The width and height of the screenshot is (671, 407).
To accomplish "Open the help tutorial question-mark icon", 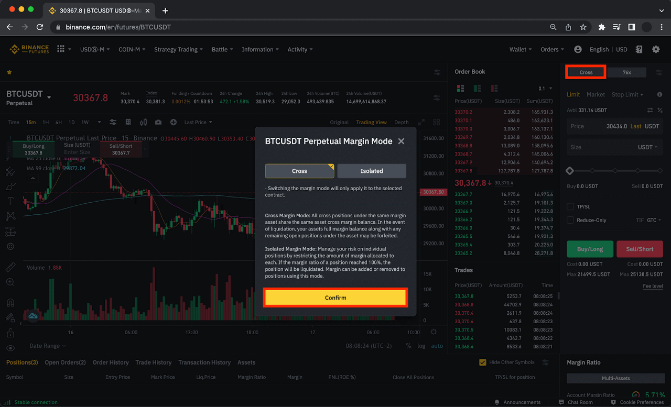I will 638,49.
